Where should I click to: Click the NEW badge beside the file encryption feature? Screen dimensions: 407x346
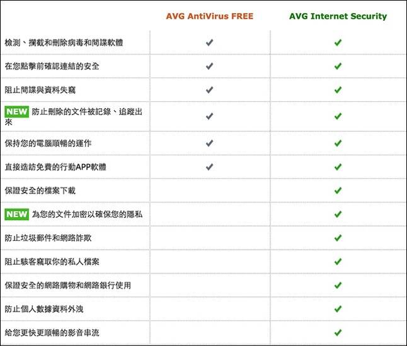coord(16,215)
